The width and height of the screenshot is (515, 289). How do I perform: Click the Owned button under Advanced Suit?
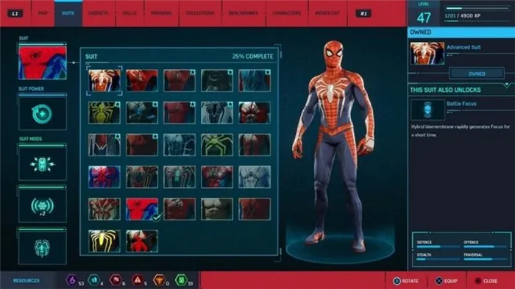point(477,74)
